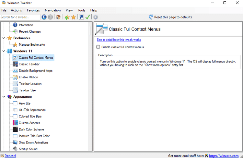Screen dimensions: 243x158
Task: Click the Forward navigation arrow icon
Action: [x=50, y=17]
